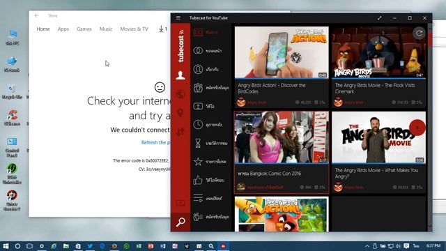The height and width of the screenshot is (251, 446).
Task: Open the Control Panel desktop icon
Action: point(12,147)
